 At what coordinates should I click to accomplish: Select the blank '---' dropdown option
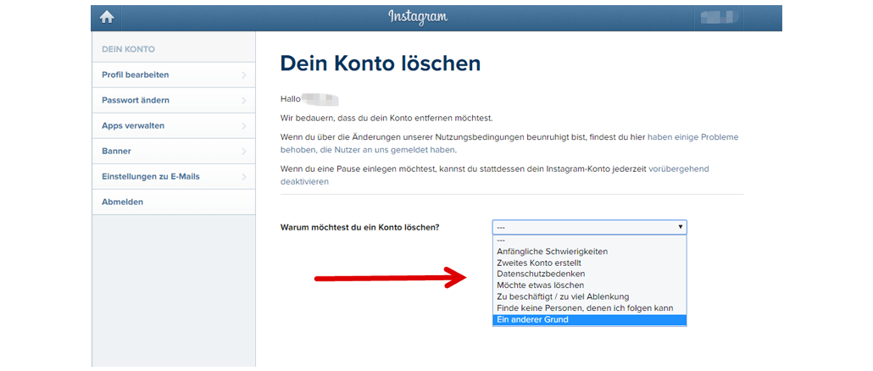point(590,241)
